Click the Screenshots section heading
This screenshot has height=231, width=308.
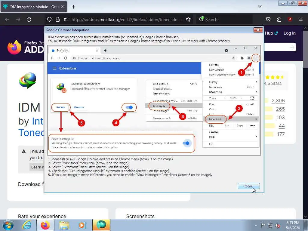pos(140,216)
